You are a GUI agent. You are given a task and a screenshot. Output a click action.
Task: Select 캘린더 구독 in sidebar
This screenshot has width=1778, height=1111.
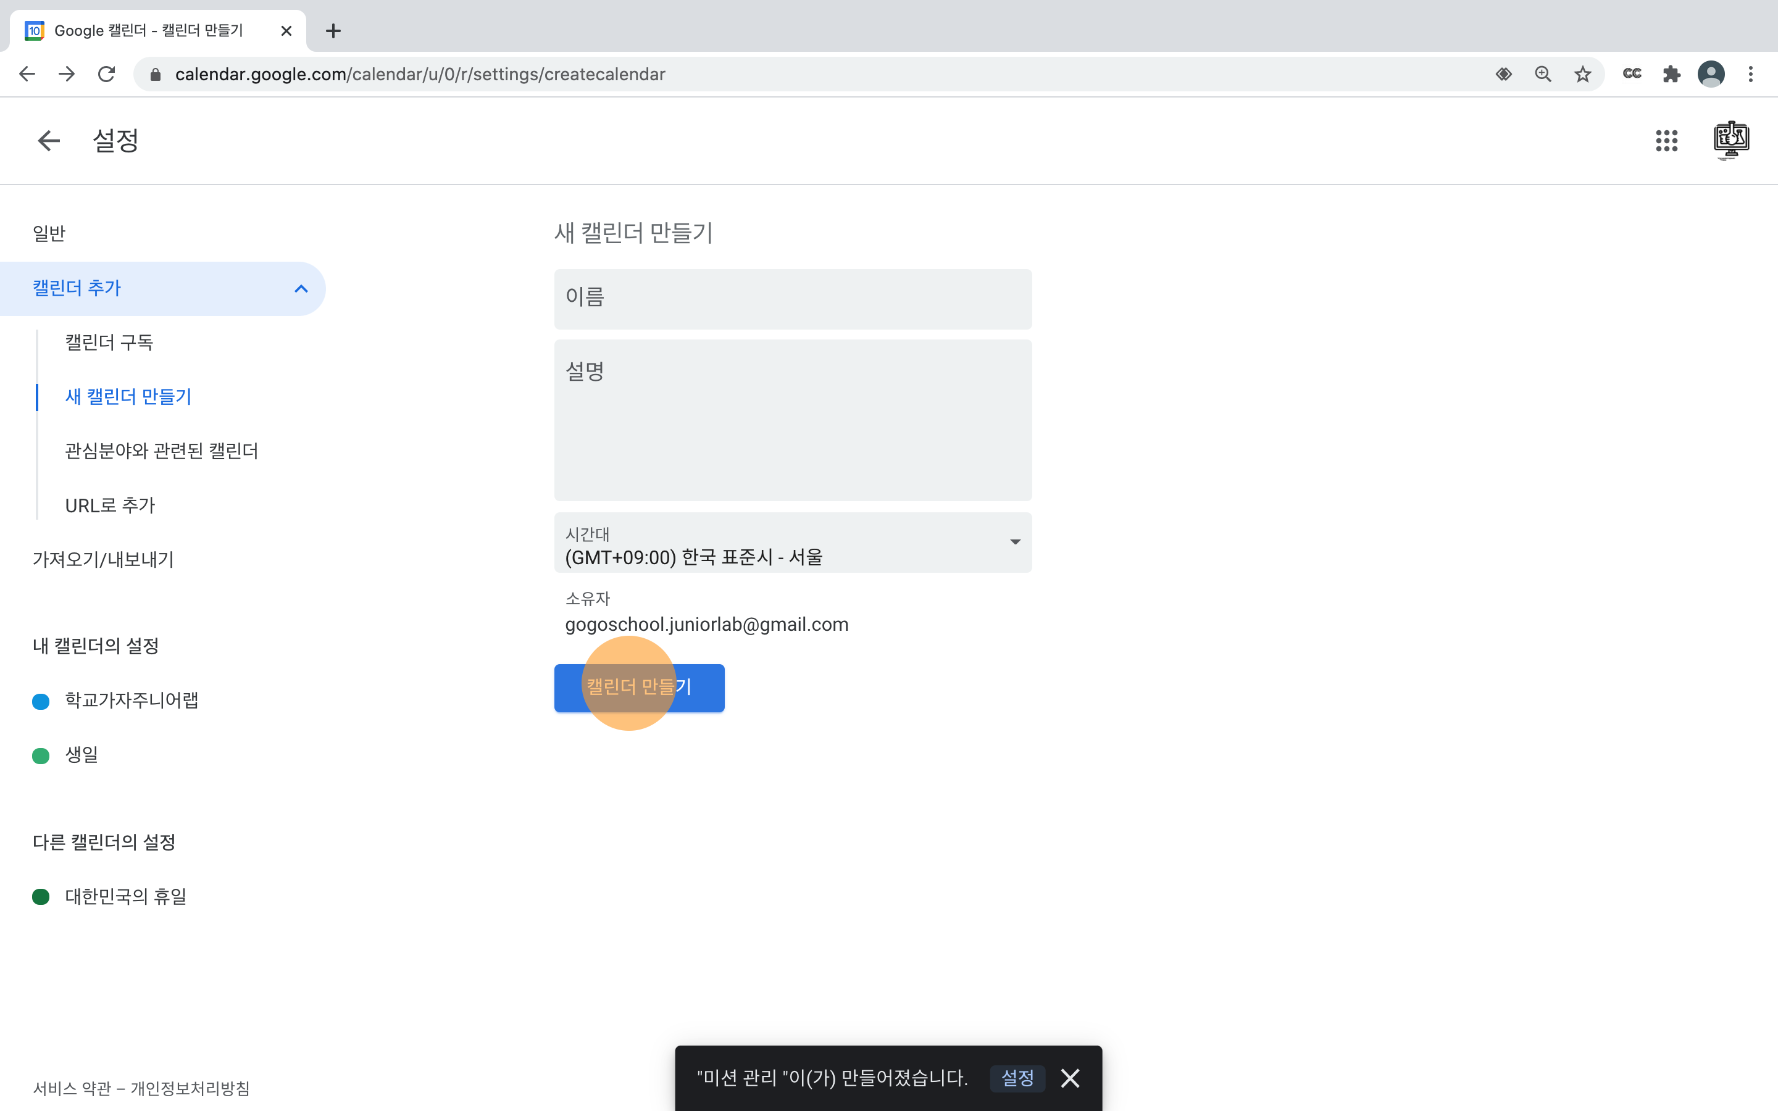(x=109, y=343)
